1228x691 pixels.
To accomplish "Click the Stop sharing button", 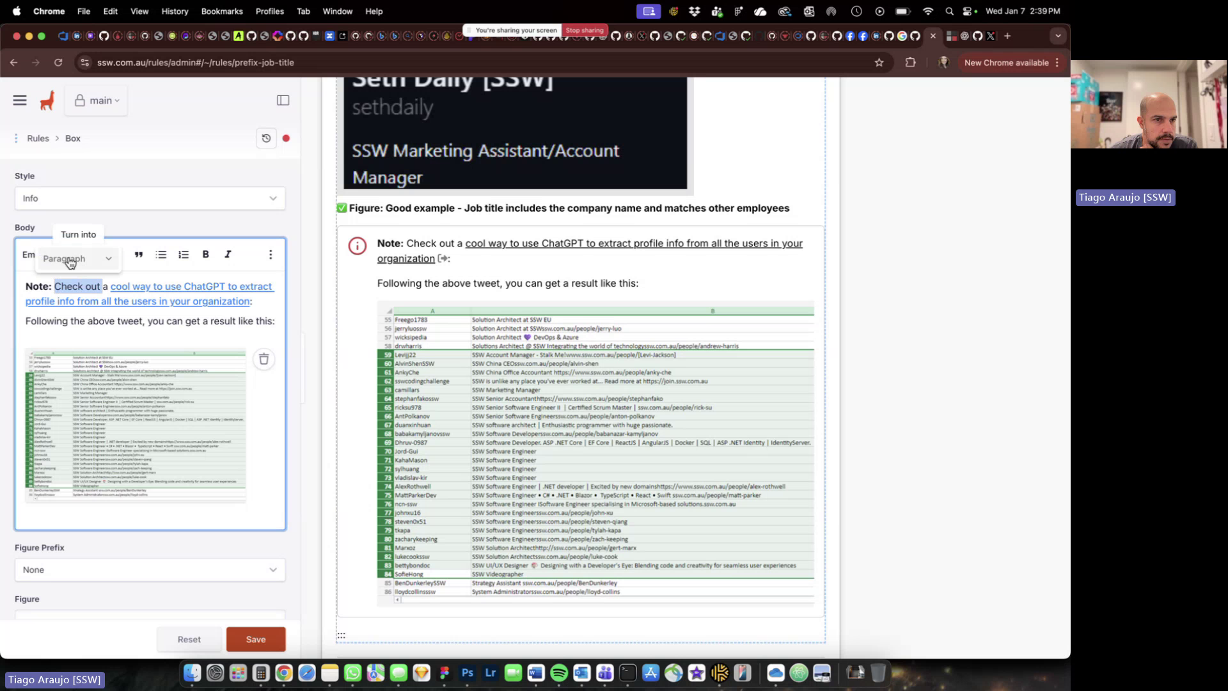I will coord(584,30).
